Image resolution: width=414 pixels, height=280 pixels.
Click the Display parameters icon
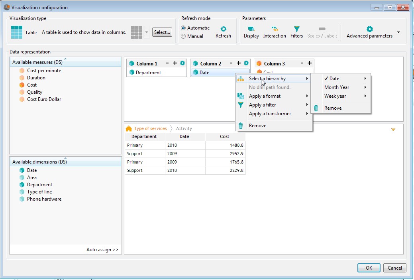251,29
